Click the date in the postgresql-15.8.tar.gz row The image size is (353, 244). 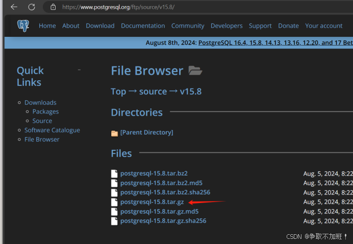tap(328, 202)
